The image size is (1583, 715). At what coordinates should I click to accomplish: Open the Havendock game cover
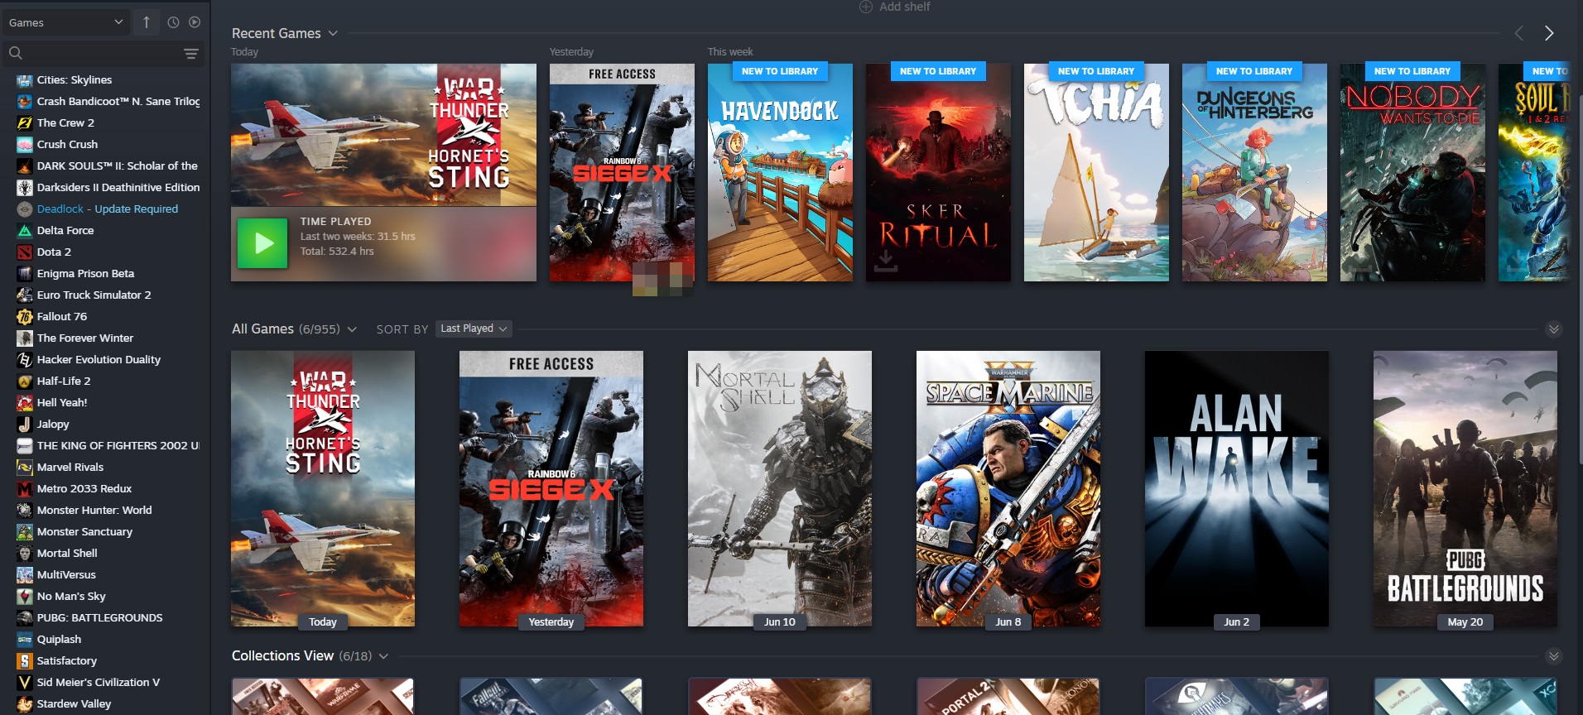click(780, 172)
